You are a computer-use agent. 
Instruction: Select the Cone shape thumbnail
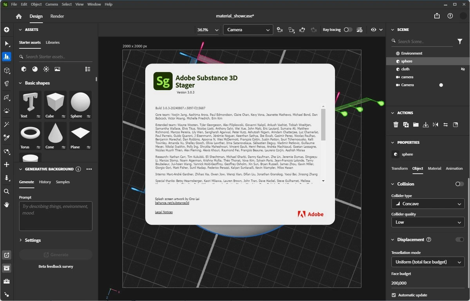point(55,136)
